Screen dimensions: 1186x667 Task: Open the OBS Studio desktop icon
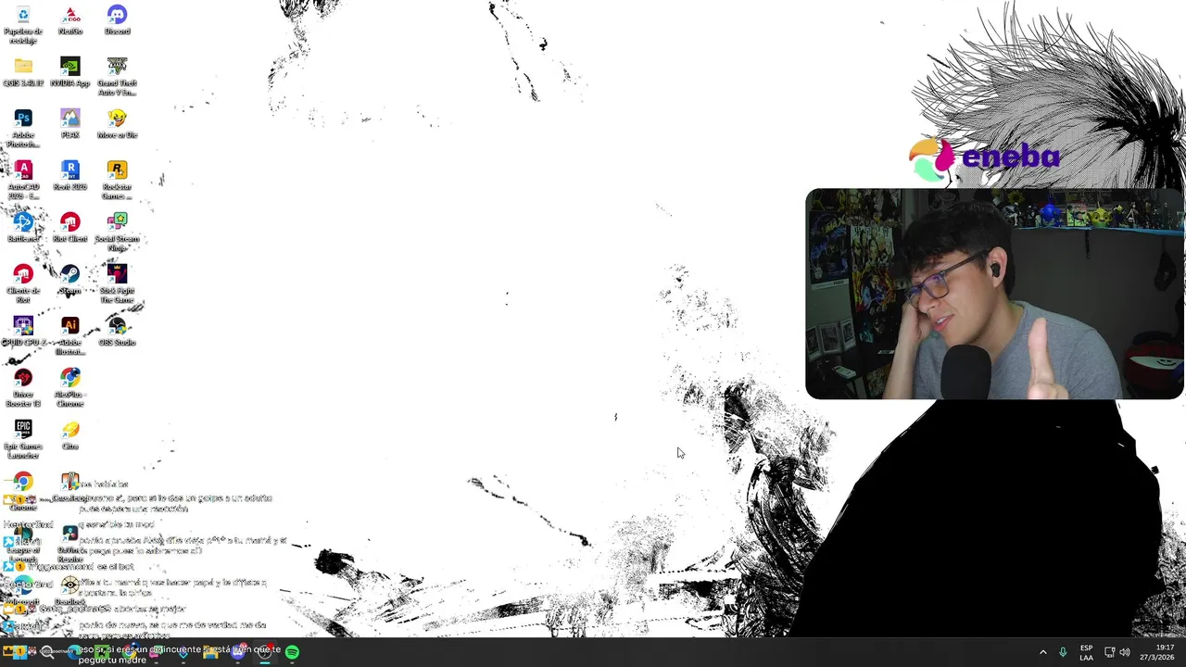click(x=117, y=332)
